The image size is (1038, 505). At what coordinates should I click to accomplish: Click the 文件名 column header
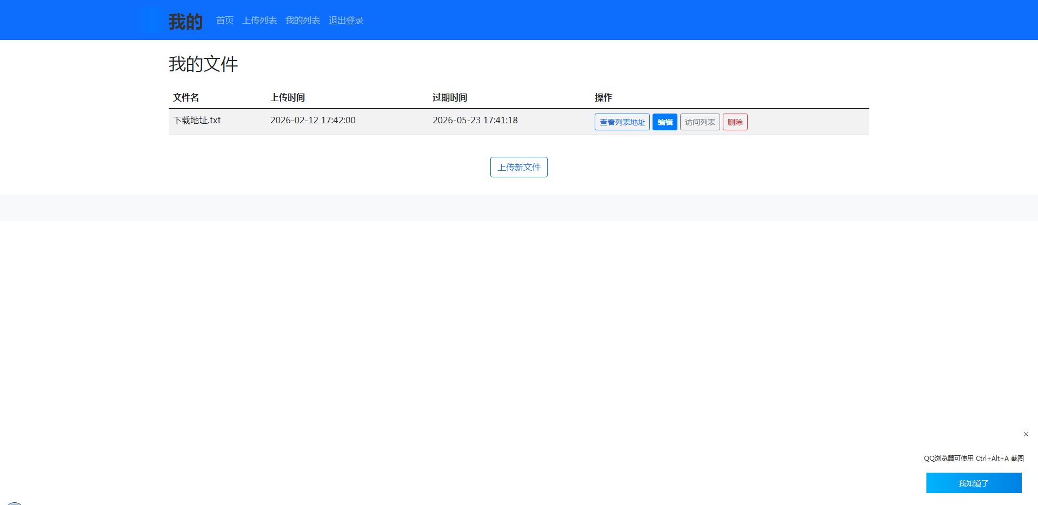click(x=186, y=97)
